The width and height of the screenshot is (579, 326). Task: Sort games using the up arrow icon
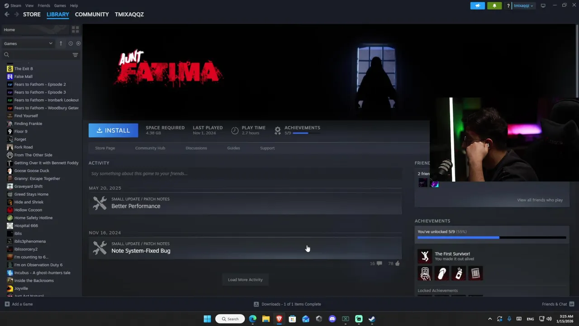click(x=61, y=43)
